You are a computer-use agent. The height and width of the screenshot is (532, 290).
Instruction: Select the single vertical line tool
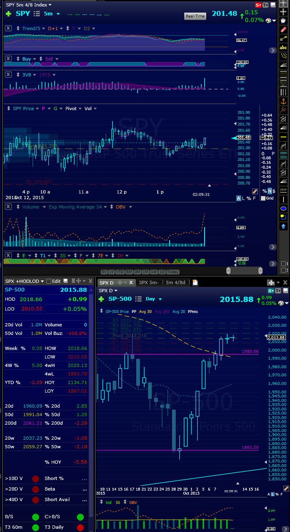(x=283, y=200)
